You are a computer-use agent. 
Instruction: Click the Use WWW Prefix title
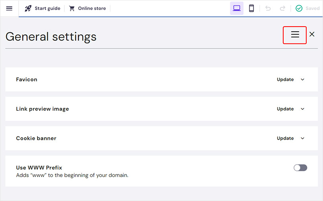39,168
